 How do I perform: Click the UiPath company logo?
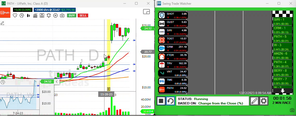(x=5, y=13)
